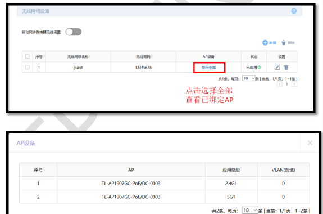Check the guest row checkbox
Screen dimensions: 323x214
pos(28,67)
